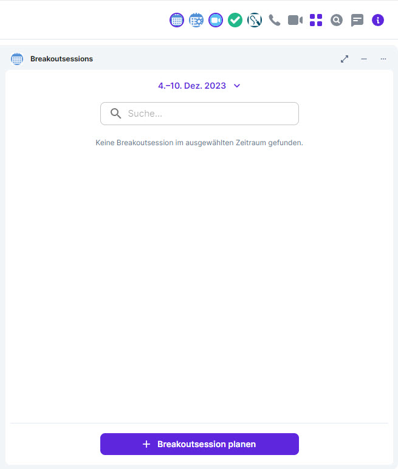Open the Breakoutsessions calendar icon in toolbar
The width and height of the screenshot is (398, 469).
(x=177, y=20)
